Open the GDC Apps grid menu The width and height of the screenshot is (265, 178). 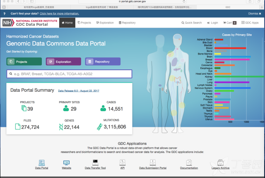(x=250, y=23)
